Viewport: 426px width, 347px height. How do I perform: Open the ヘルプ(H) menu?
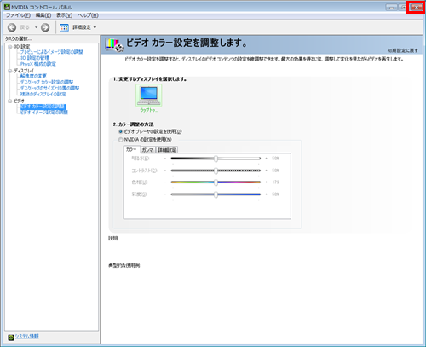88,15
